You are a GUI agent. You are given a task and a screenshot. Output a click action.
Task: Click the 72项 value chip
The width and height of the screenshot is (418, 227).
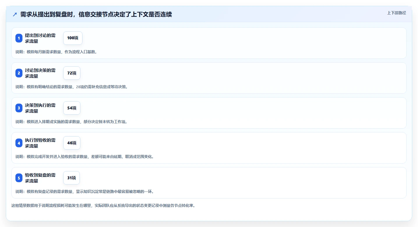pyautogui.click(x=72, y=73)
